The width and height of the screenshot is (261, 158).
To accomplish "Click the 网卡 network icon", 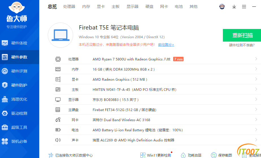I will point(58,120).
